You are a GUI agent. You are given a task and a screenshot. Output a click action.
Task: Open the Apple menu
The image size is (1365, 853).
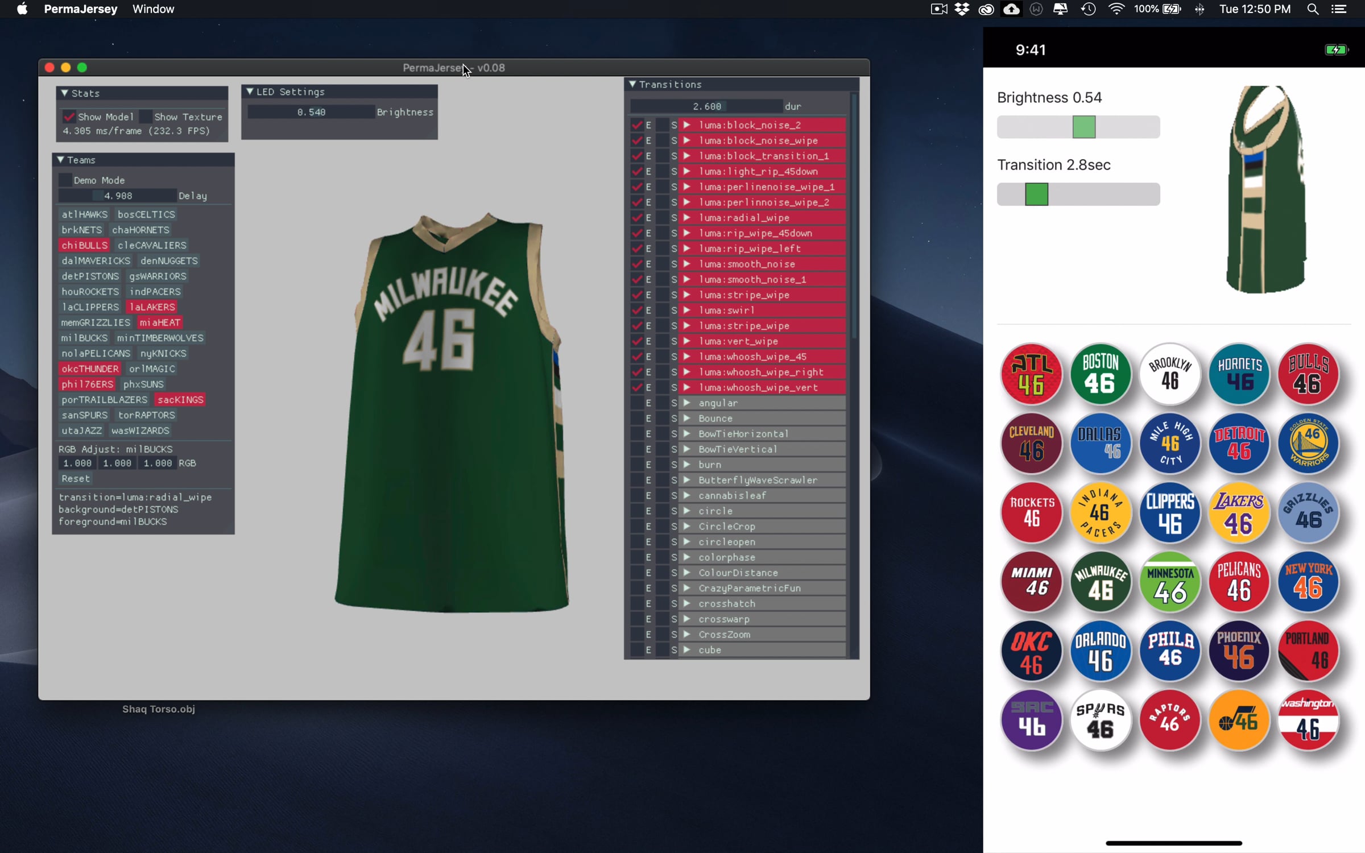[x=22, y=9]
